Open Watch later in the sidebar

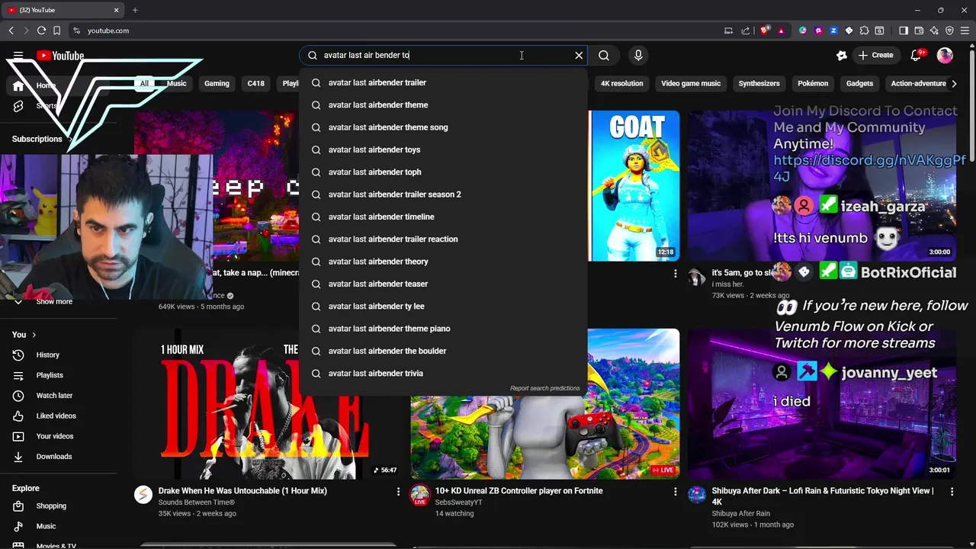tap(54, 396)
